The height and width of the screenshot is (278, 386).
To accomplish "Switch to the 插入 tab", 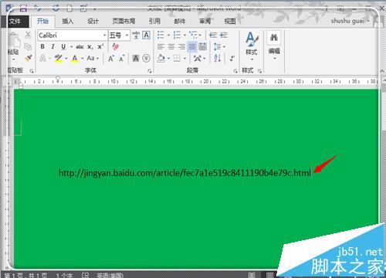I will pos(68,21).
